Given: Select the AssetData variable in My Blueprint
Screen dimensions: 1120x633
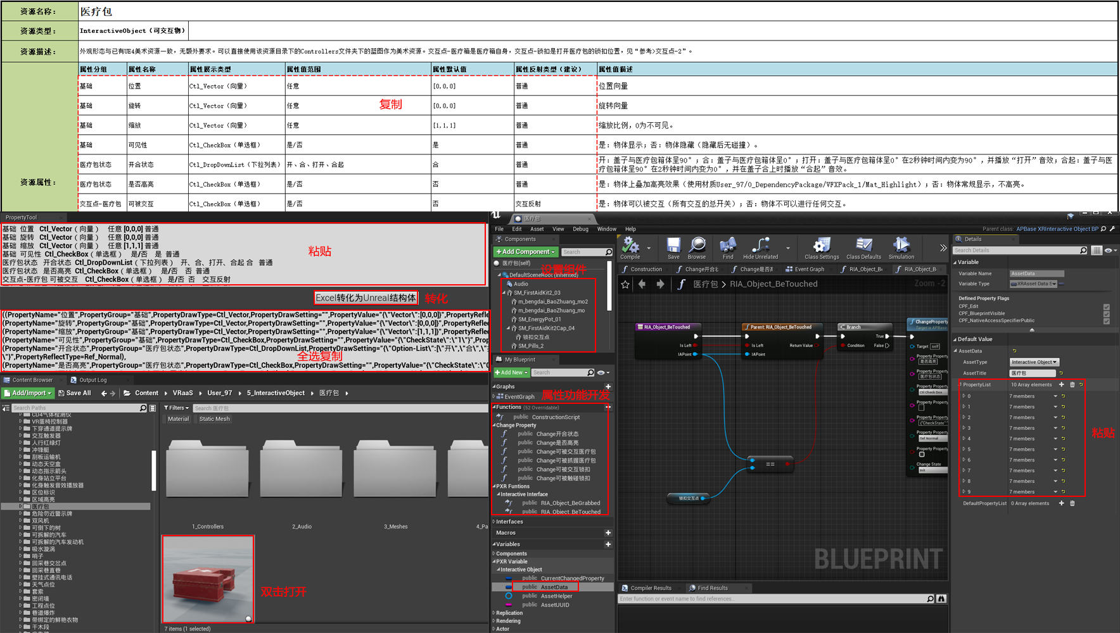Looking at the screenshot, I should pyautogui.click(x=553, y=587).
